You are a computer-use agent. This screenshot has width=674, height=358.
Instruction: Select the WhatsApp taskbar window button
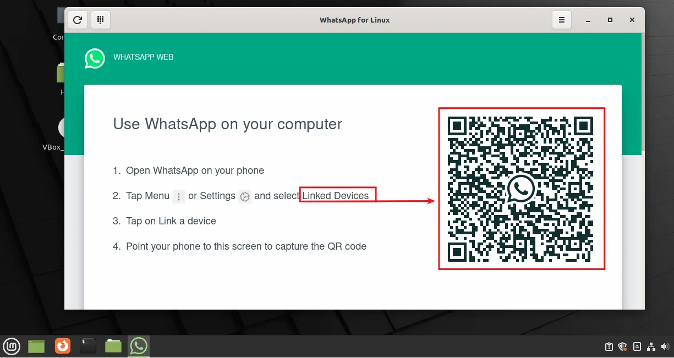coord(139,346)
